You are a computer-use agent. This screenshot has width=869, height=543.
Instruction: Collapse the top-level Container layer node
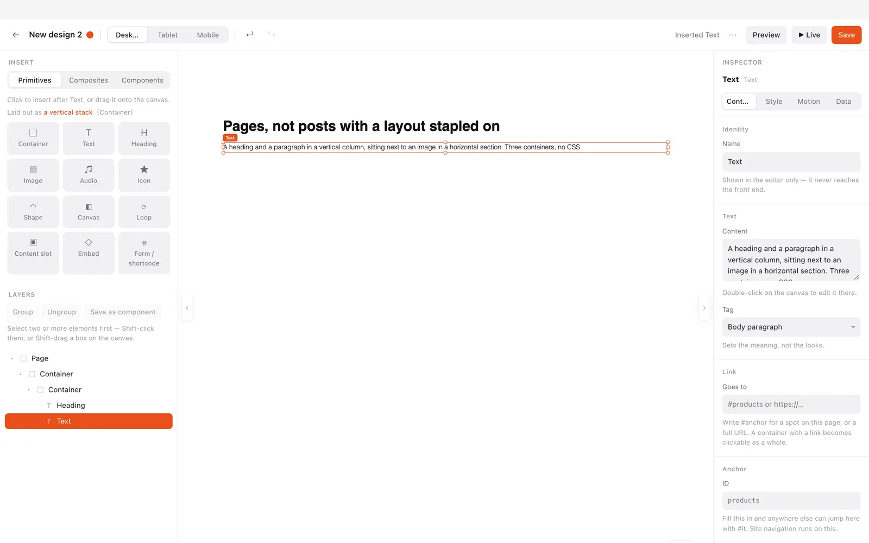tap(21, 374)
